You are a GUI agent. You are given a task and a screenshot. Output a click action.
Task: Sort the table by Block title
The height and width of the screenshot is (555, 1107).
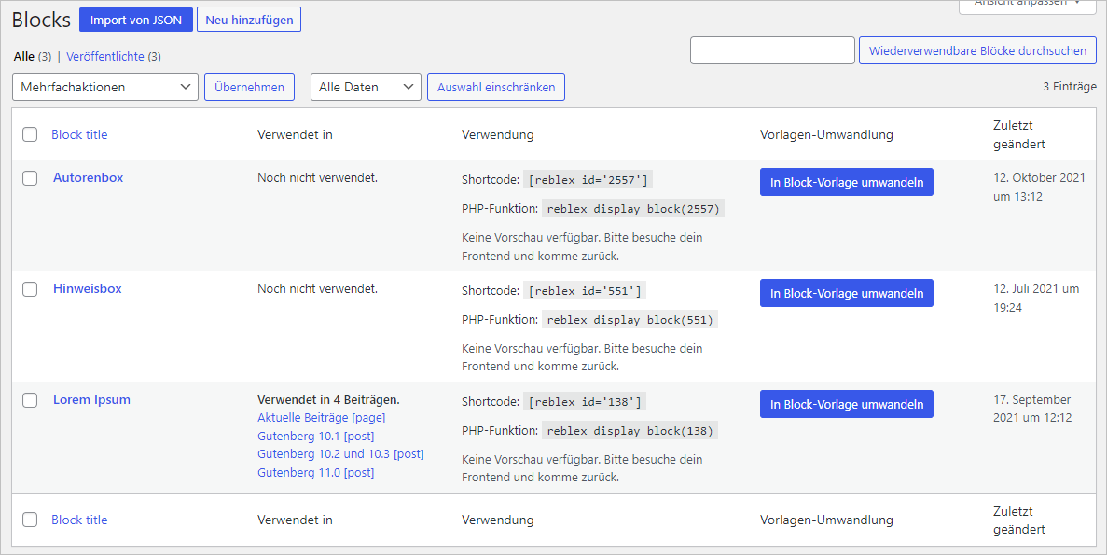click(79, 134)
